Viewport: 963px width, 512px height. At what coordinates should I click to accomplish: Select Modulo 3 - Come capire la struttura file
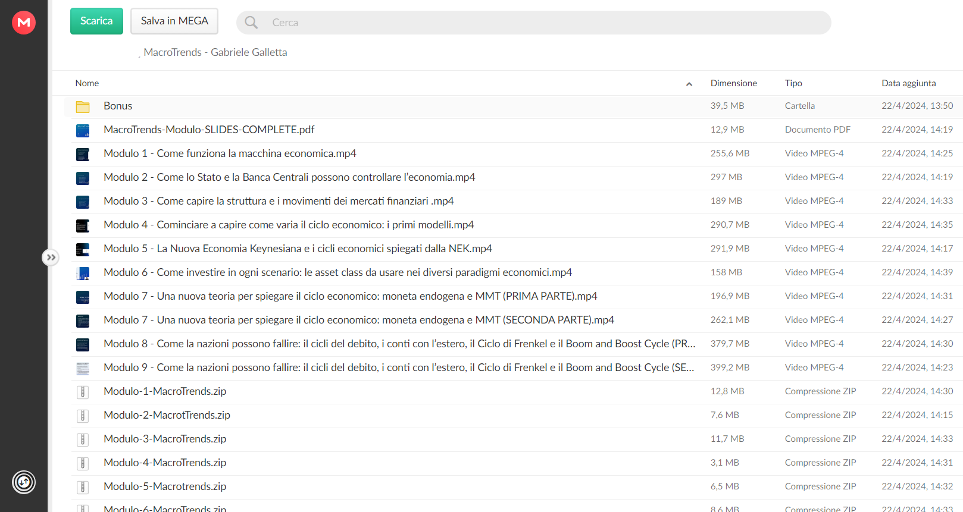pos(279,201)
